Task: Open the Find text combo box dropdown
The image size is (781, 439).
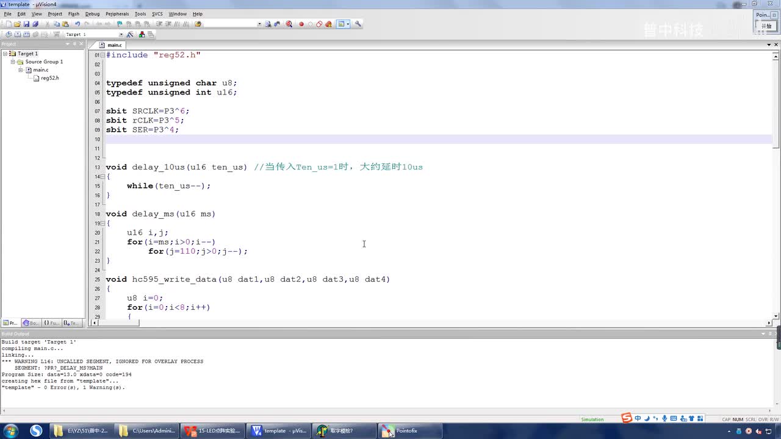Action: pos(259,24)
